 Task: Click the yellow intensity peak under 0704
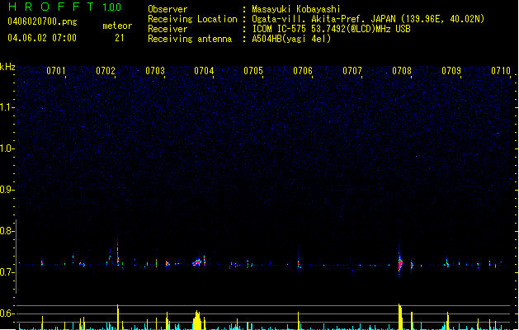197,320
